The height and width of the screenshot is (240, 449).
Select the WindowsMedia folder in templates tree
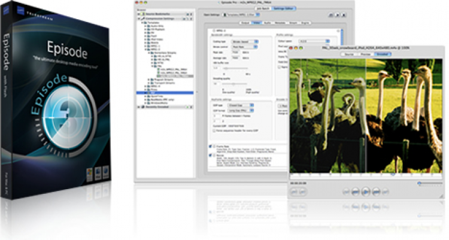158,103
